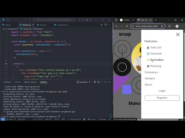Click the Register button
Image resolution: width=185 pixels, height=138 pixels.
pyautogui.click(x=162, y=98)
